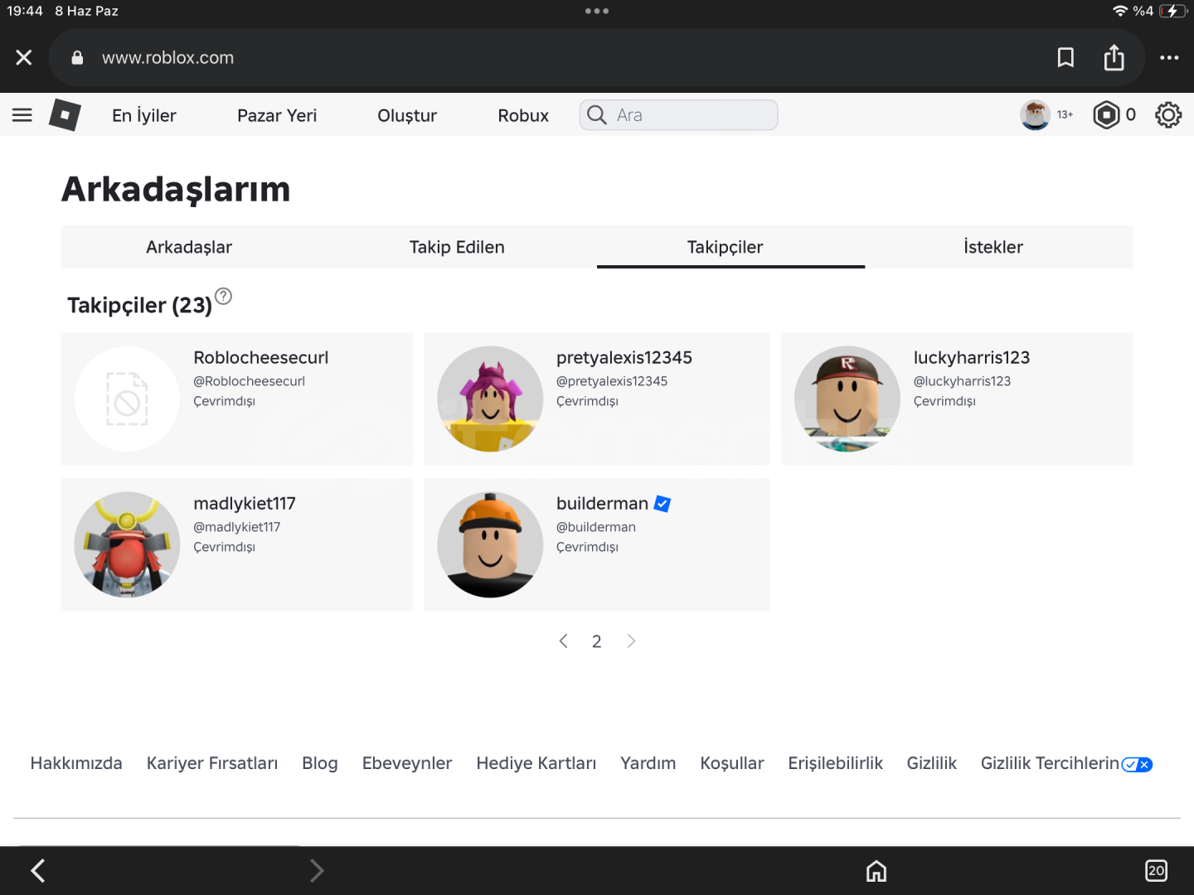
Task: Open the Koşullar footer link
Action: pos(732,763)
